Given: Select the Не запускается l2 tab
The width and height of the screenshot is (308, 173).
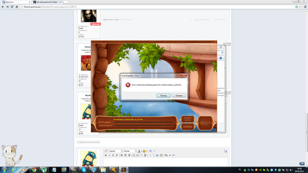Looking at the screenshot, I should pos(47,2).
